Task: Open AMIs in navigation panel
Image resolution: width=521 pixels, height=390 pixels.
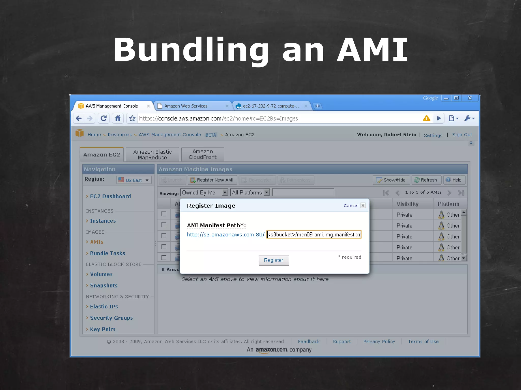Action: coord(96,242)
